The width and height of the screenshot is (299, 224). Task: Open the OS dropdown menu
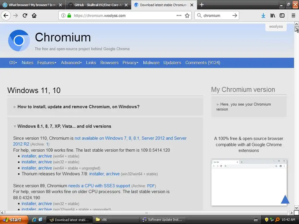(x=13, y=63)
